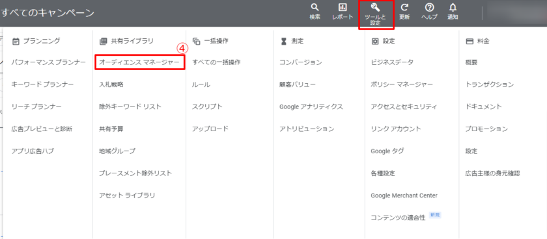Screen dimensions: 547x239
Task: Open ルール under bulk actions
Action: point(201,84)
